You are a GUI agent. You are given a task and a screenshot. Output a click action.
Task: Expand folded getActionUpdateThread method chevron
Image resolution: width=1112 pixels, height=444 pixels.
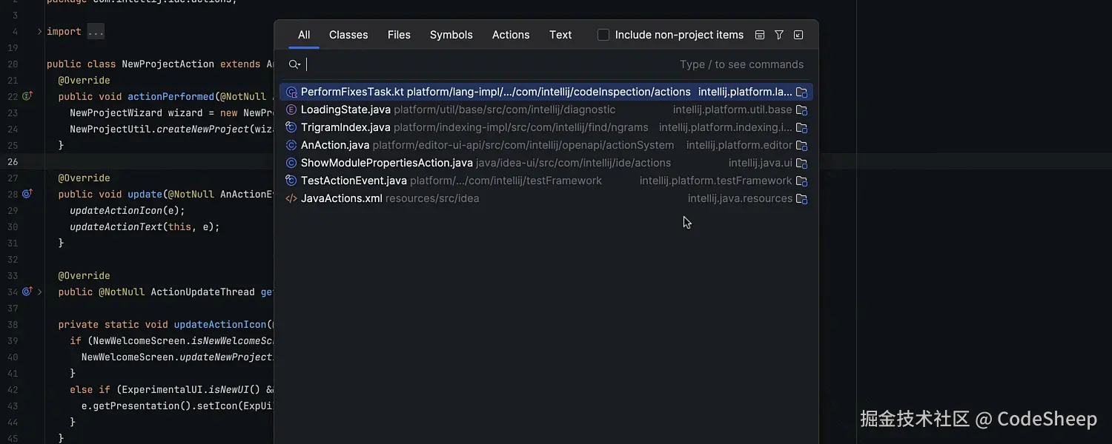pyautogui.click(x=39, y=292)
